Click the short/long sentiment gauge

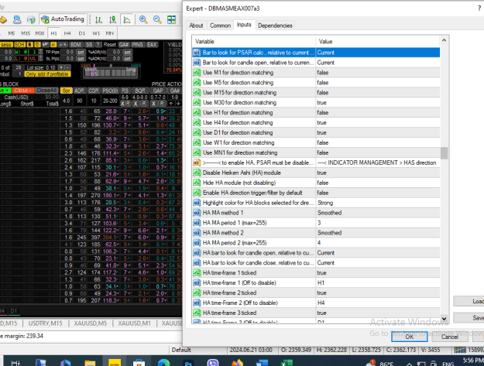click(111, 72)
